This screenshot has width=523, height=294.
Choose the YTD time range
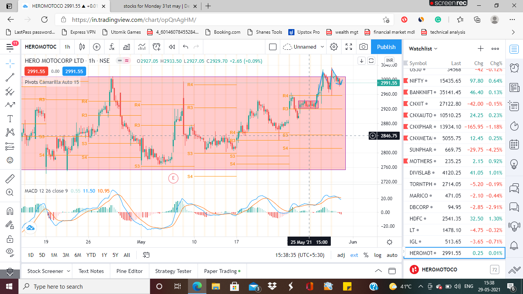pyautogui.click(x=91, y=255)
